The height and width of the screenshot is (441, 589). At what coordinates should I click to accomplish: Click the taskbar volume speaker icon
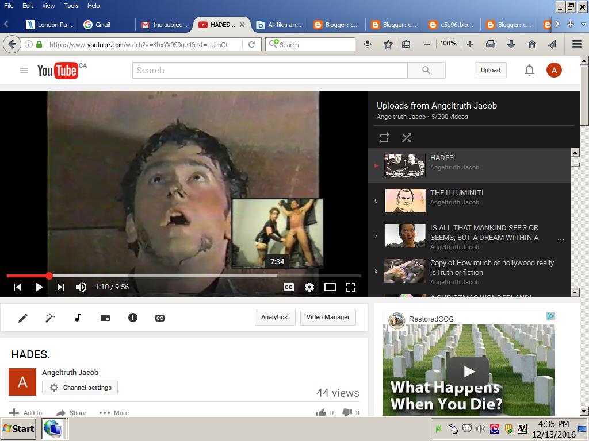pos(480,428)
